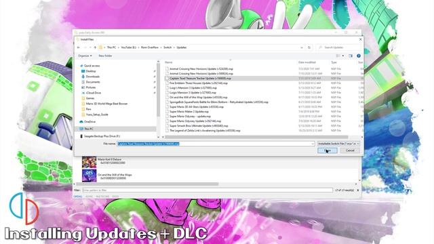Sort files by the Name column header

coord(169,62)
